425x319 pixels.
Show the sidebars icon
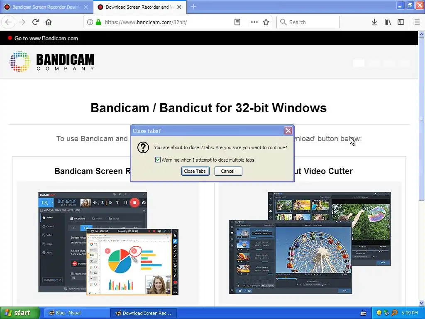401,22
